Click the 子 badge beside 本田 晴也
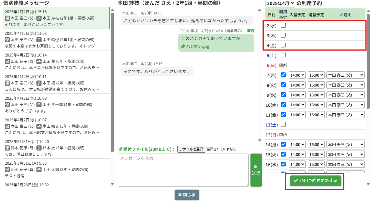This screenshot has height=201, width=373. pyautogui.click(x=39, y=40)
